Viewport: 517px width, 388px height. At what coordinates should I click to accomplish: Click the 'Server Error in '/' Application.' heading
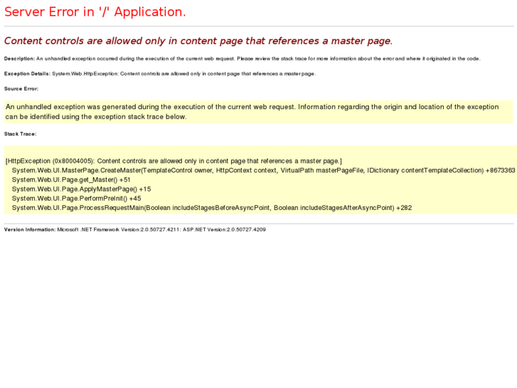[x=95, y=12]
